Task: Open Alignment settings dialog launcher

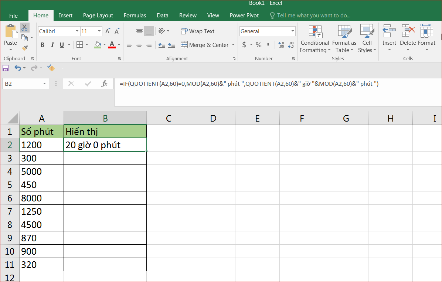Action: pyautogui.click(x=234, y=59)
